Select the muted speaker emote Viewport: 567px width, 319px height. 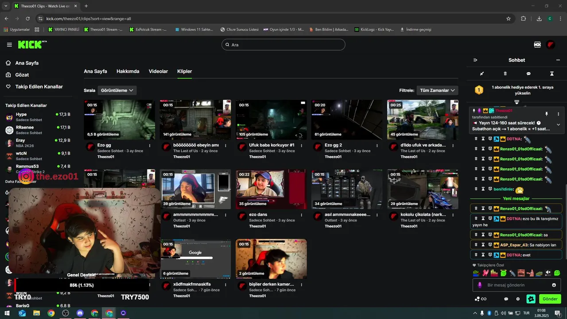click(x=548, y=273)
